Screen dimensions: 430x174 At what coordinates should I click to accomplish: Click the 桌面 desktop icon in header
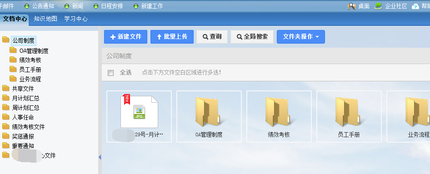pyautogui.click(x=352, y=6)
